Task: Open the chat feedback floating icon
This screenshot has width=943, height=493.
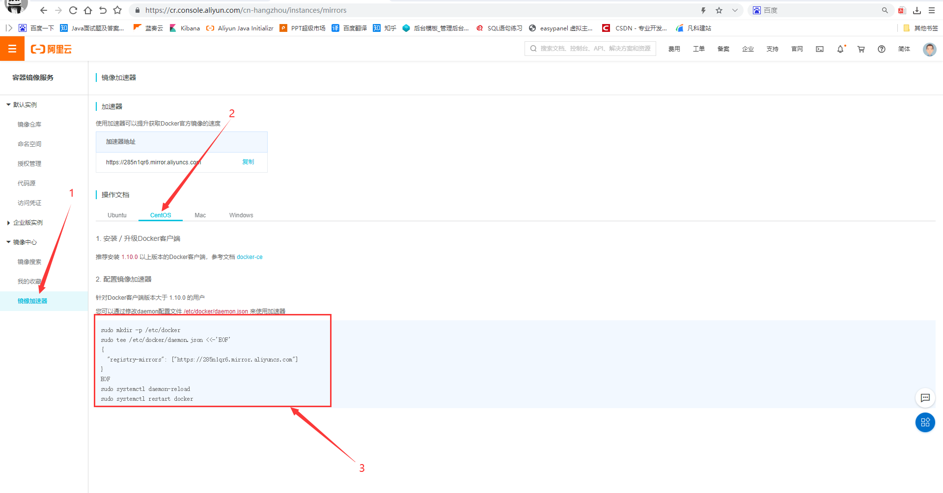Action: click(x=925, y=398)
